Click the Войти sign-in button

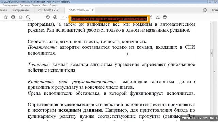click(215, 10)
